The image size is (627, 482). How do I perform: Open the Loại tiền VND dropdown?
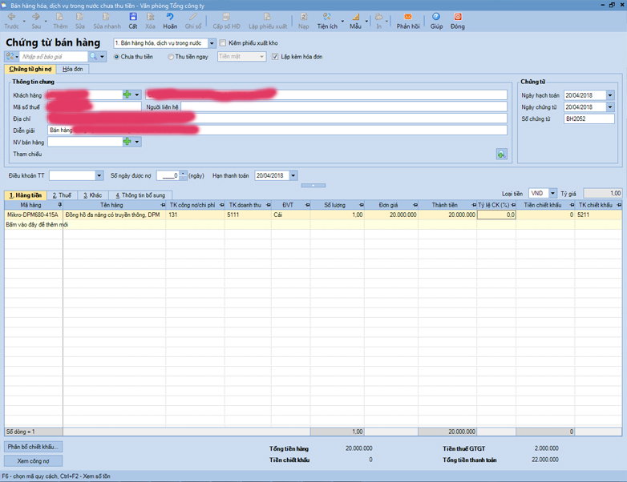552,193
